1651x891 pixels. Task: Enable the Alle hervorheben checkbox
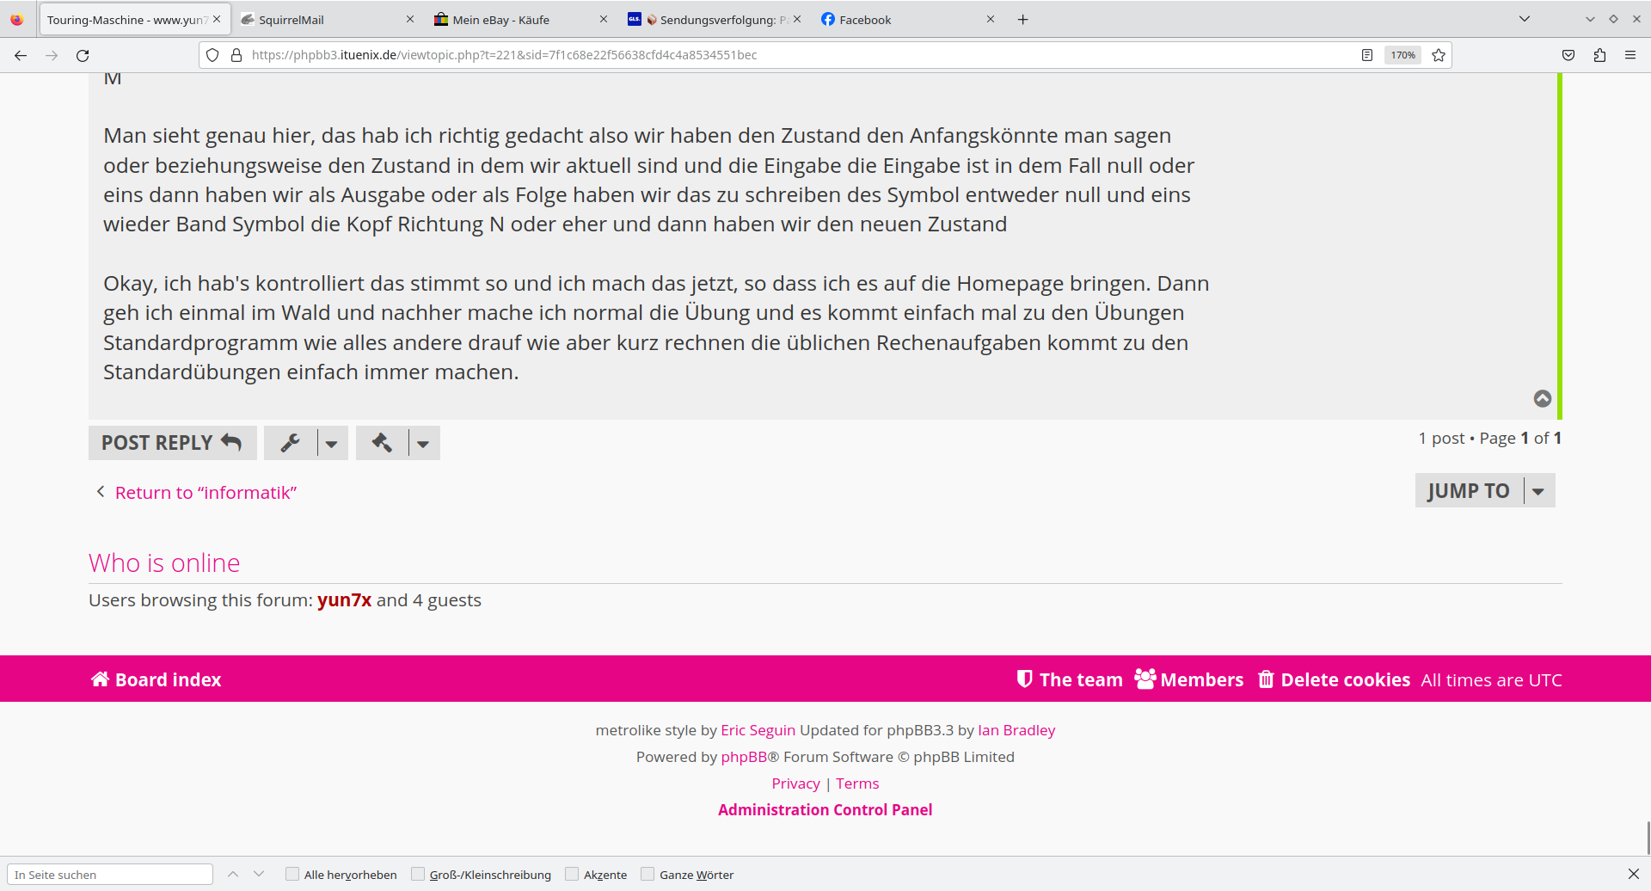[292, 875]
